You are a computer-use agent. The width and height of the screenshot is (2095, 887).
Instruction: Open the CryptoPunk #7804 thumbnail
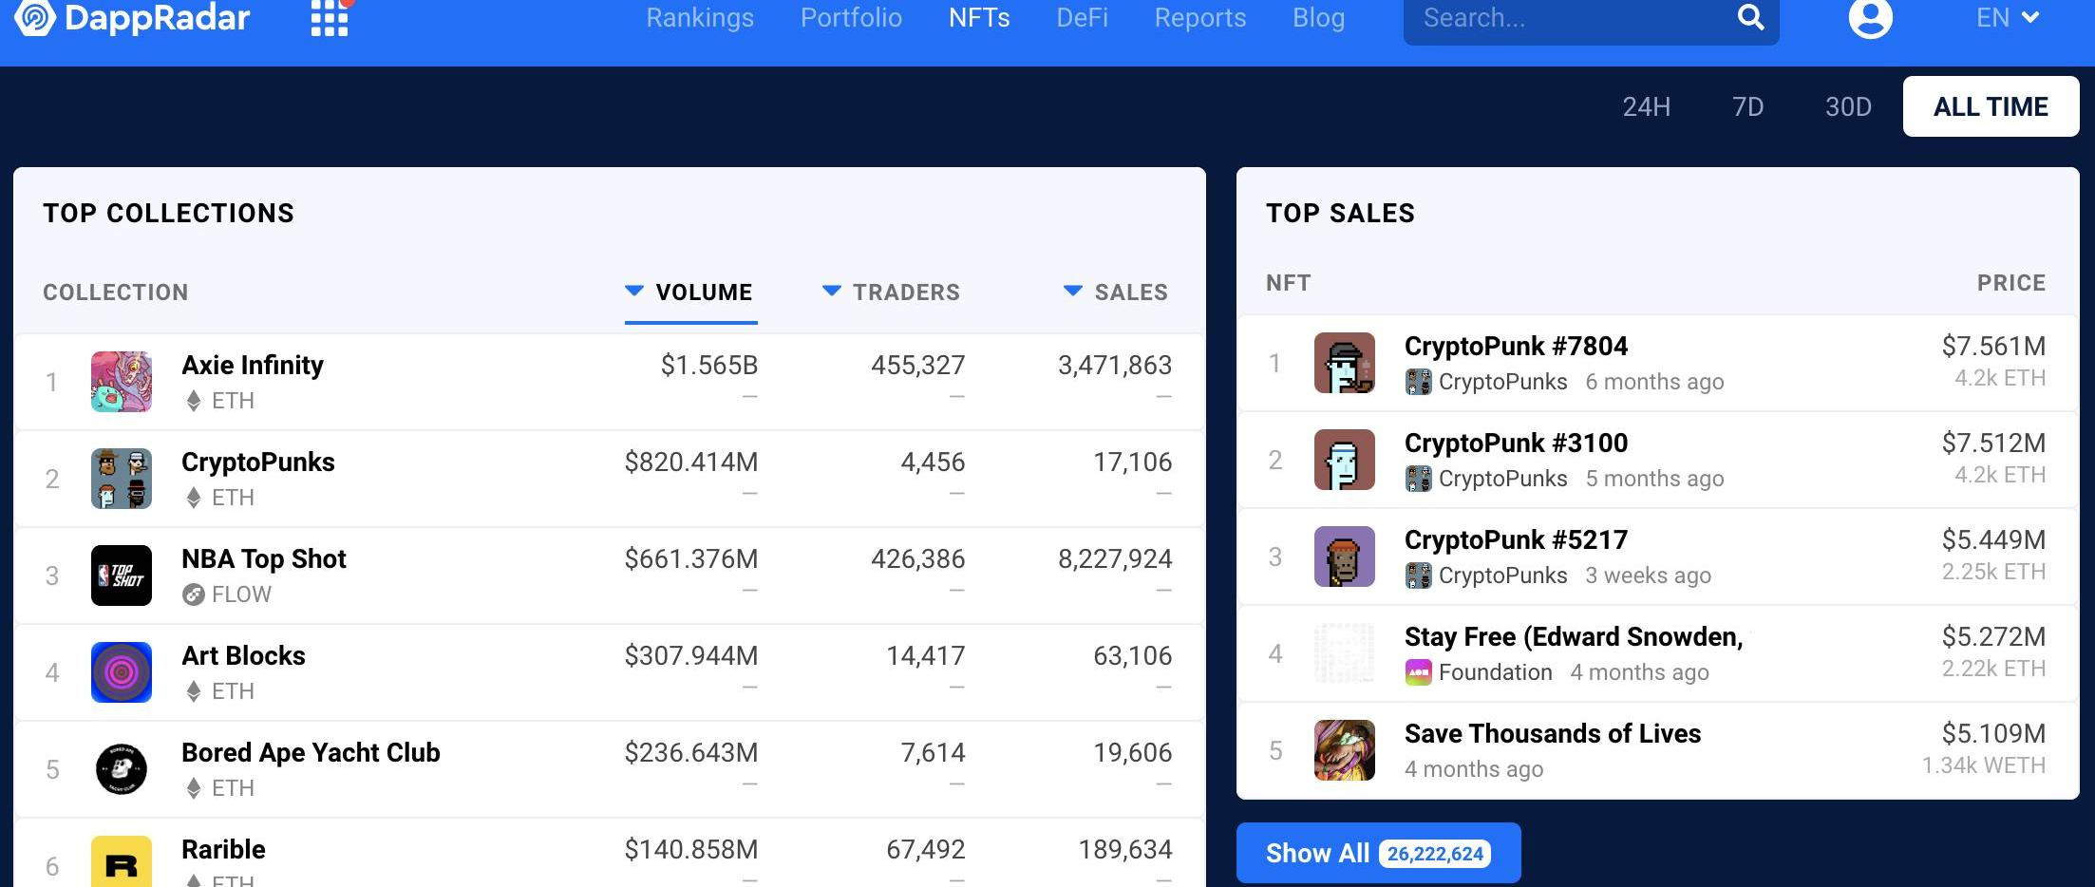pyautogui.click(x=1345, y=363)
